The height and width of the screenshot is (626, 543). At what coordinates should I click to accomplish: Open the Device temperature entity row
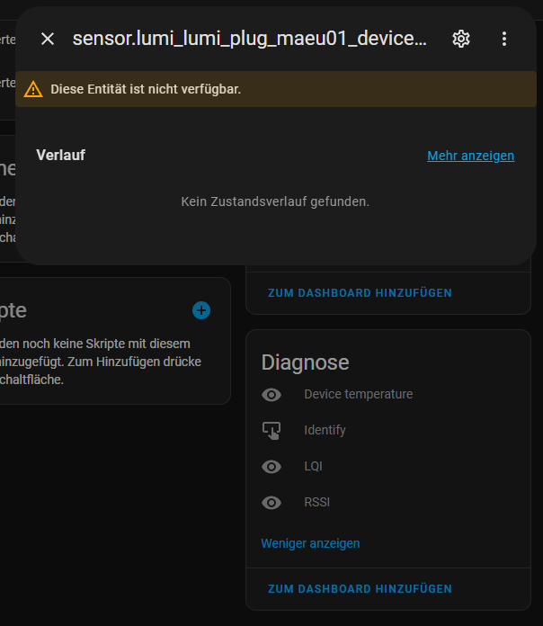(388, 395)
